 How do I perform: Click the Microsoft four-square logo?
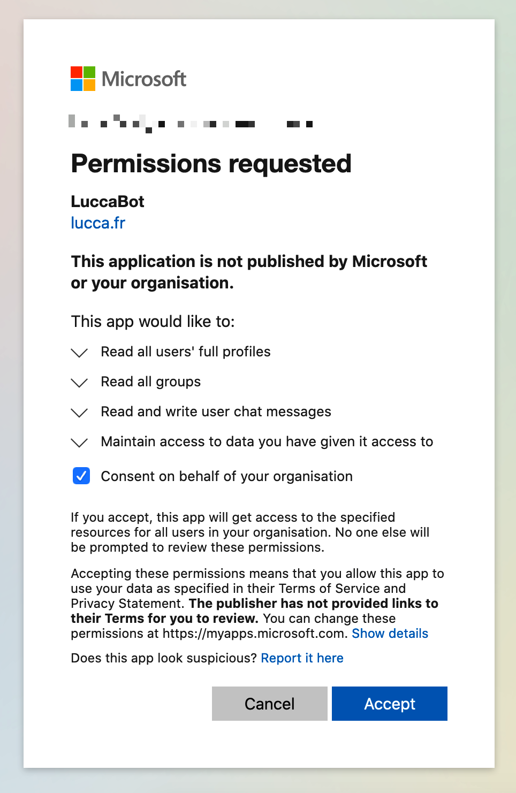83,79
